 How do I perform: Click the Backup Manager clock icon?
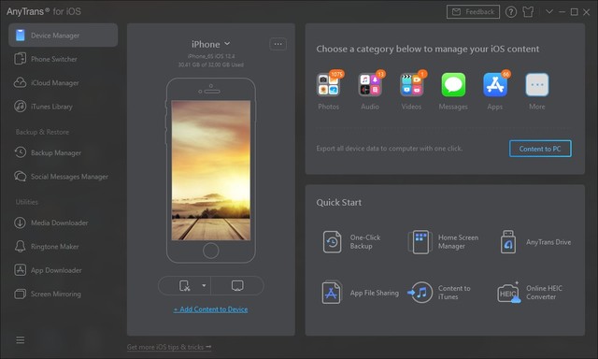coord(20,152)
